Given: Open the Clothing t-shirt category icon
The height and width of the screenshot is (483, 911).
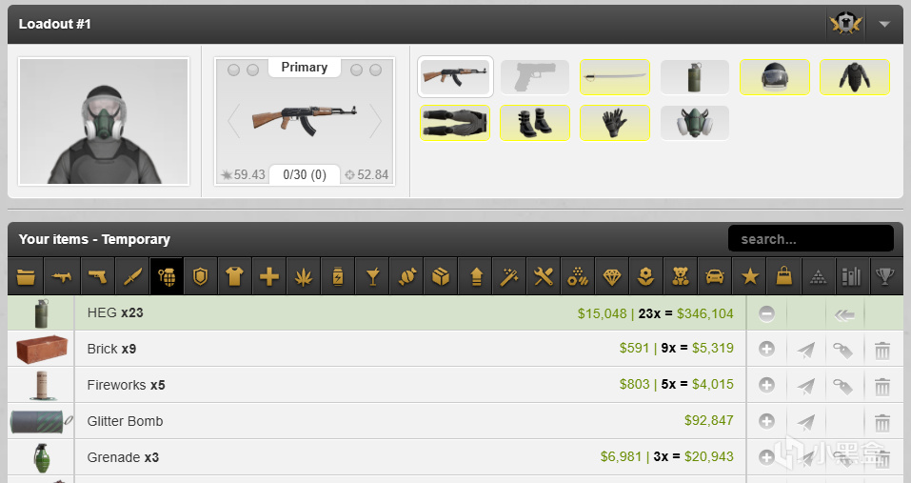Looking at the screenshot, I should pyautogui.click(x=235, y=276).
